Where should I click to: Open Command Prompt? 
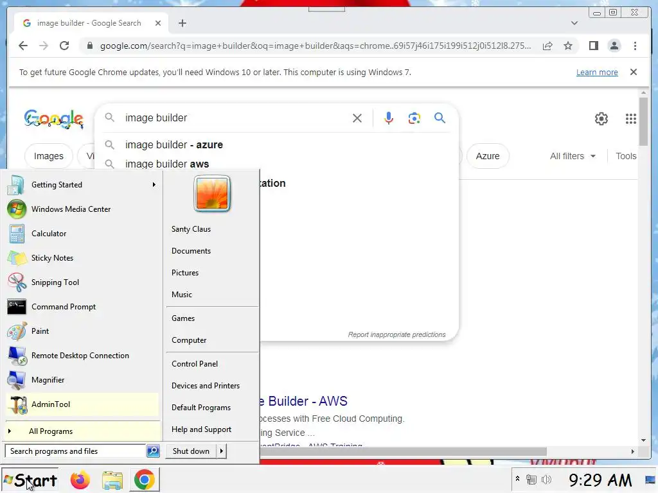point(82,306)
